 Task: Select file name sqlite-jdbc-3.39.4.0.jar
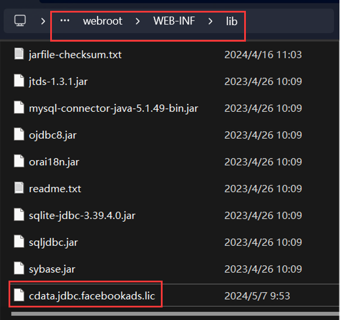(82, 216)
